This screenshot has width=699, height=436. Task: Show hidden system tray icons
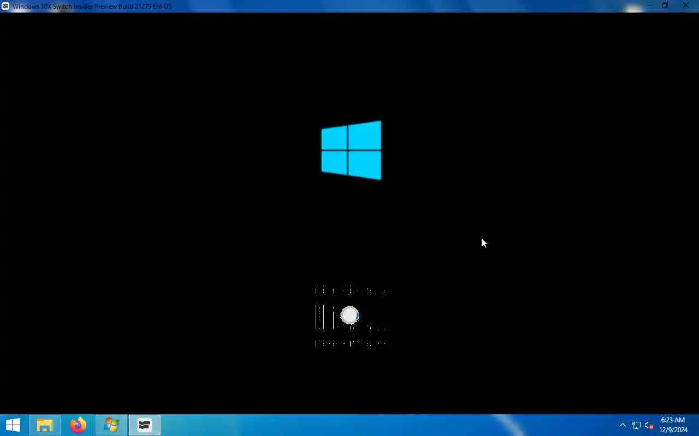[623, 425]
